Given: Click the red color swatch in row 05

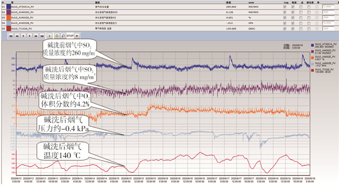Looking at the screenshot, I should (8, 29).
